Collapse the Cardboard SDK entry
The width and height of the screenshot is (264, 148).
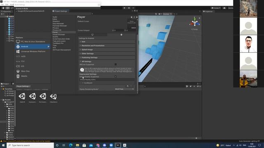82,83
